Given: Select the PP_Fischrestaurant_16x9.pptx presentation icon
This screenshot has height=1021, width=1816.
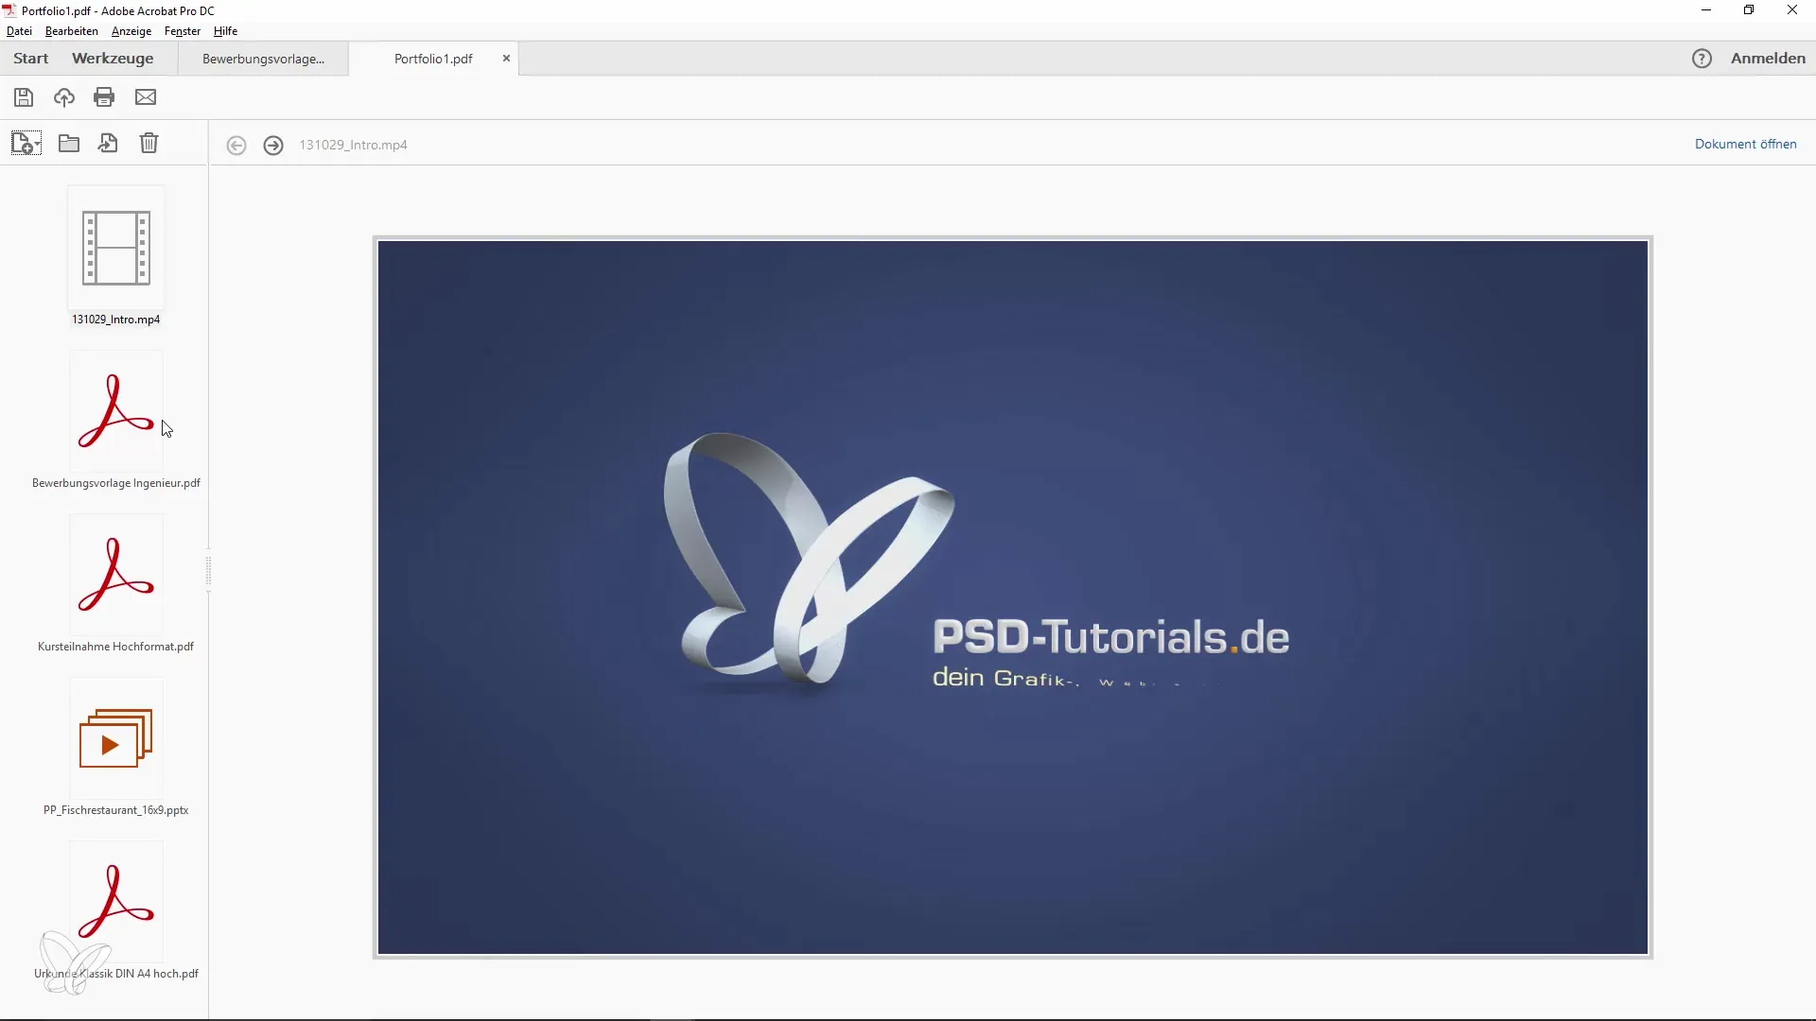Looking at the screenshot, I should pos(116,739).
